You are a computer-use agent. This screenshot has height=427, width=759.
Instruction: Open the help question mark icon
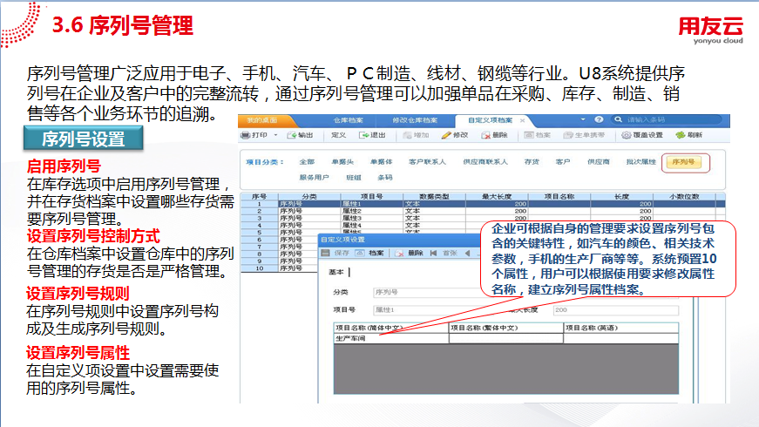(x=599, y=119)
